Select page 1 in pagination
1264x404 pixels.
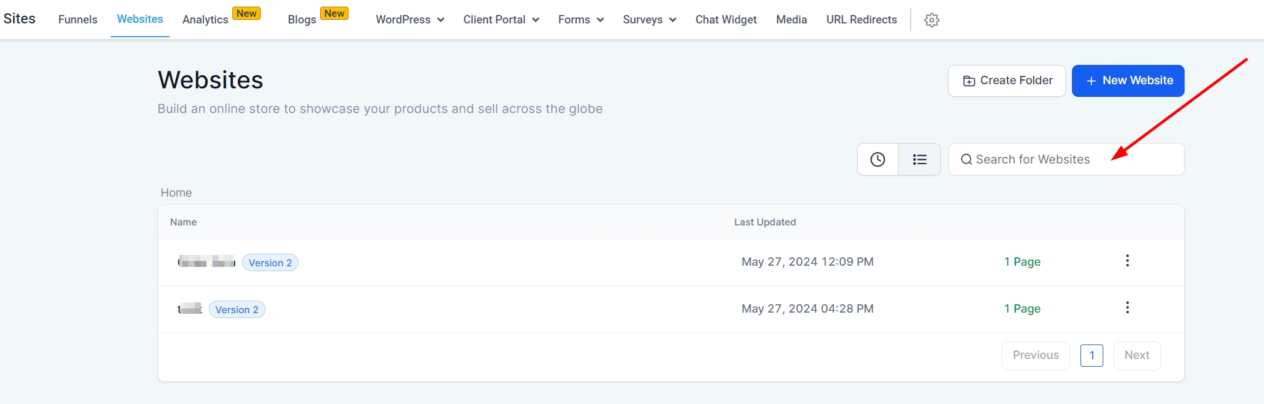pyautogui.click(x=1091, y=355)
